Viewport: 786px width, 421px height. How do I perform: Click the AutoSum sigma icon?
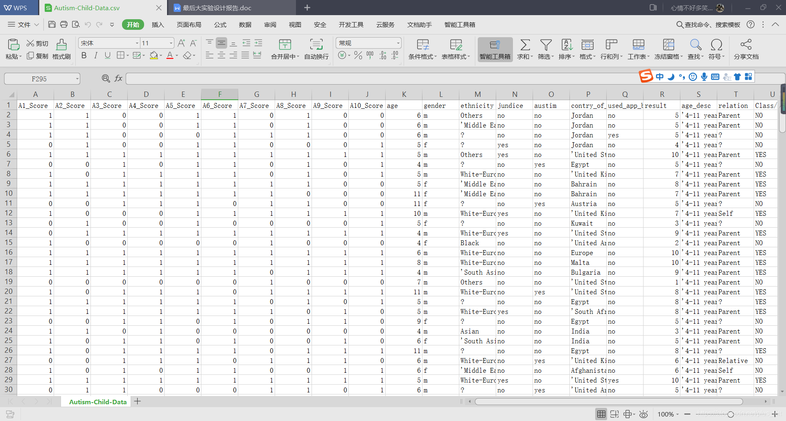(525, 45)
